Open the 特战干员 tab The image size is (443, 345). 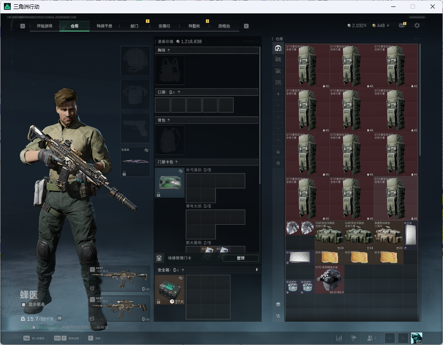pos(104,26)
